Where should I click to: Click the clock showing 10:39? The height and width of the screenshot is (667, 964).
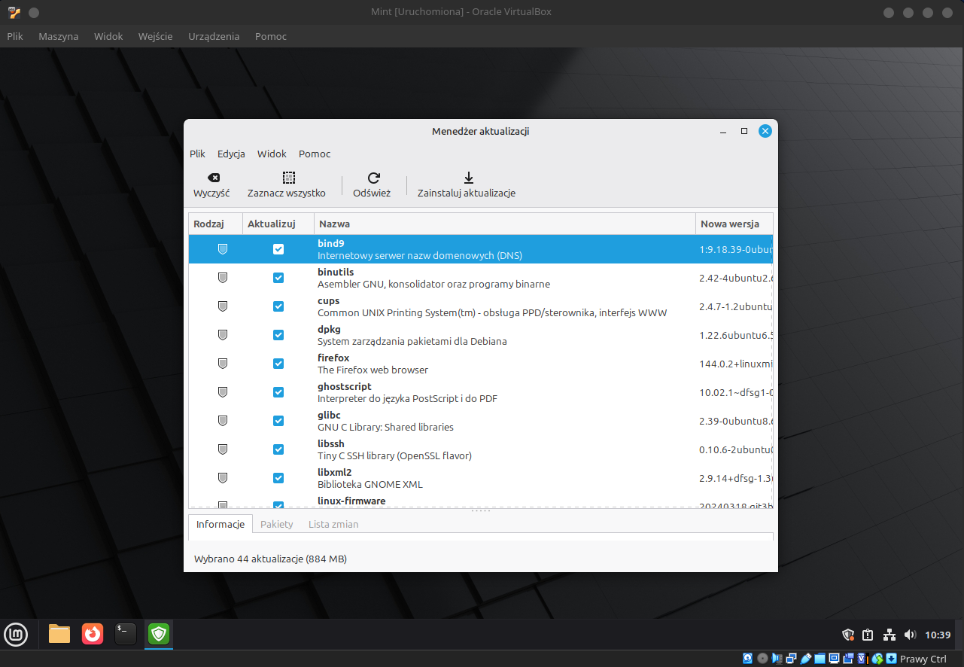(x=938, y=635)
